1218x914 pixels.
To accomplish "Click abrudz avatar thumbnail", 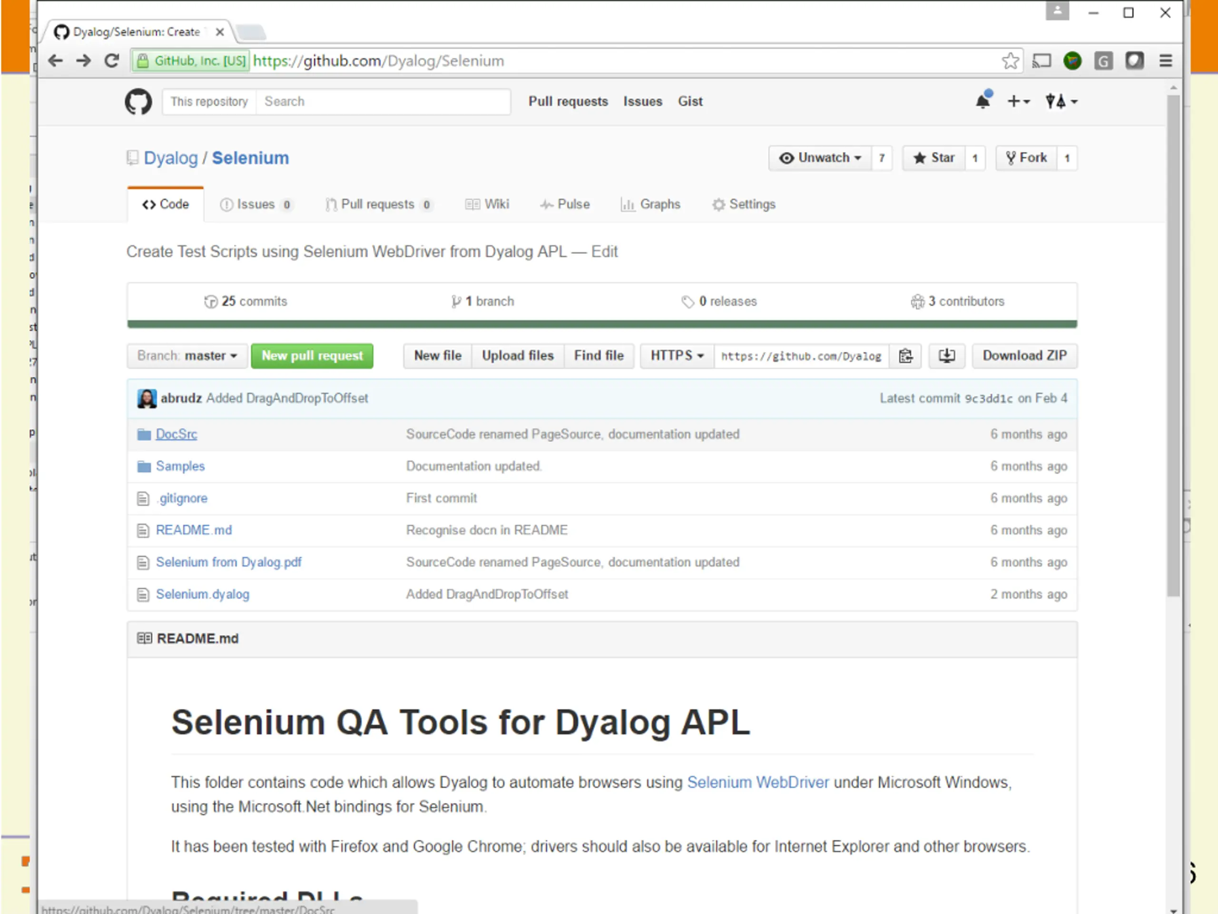I will [x=147, y=398].
